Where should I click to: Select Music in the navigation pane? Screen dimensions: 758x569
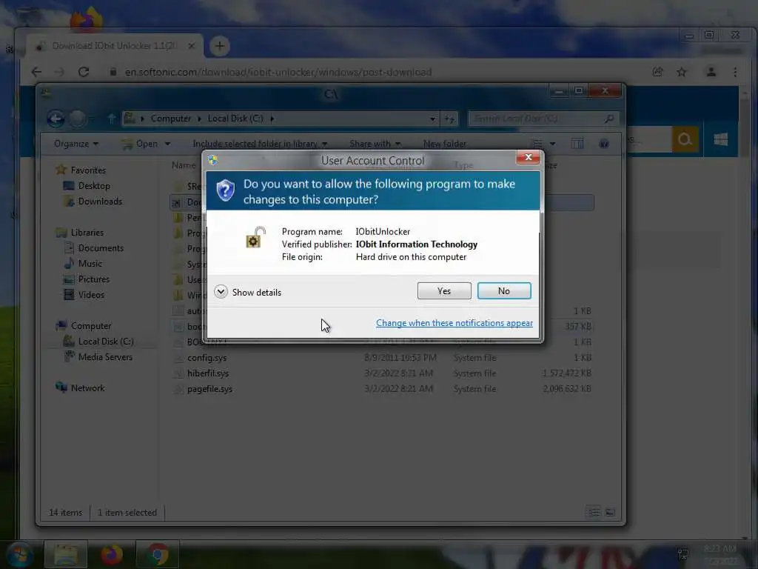pyautogui.click(x=90, y=264)
